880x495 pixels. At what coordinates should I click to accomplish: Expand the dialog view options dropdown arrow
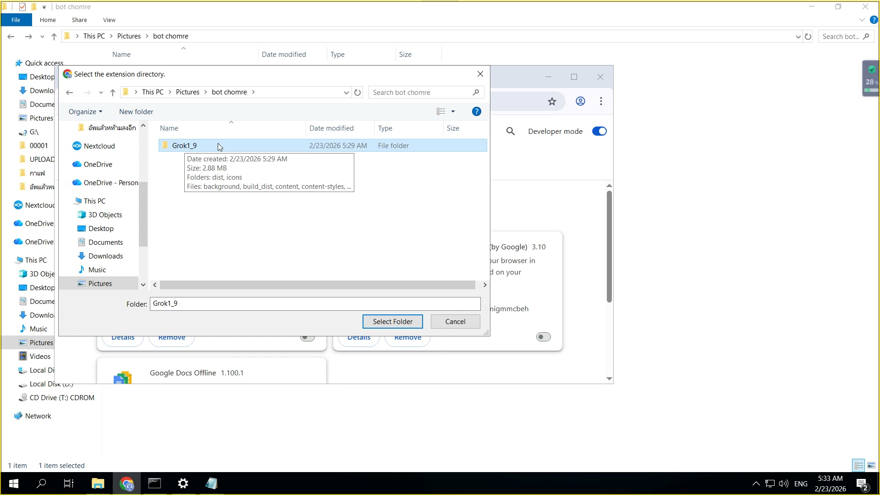click(x=453, y=112)
